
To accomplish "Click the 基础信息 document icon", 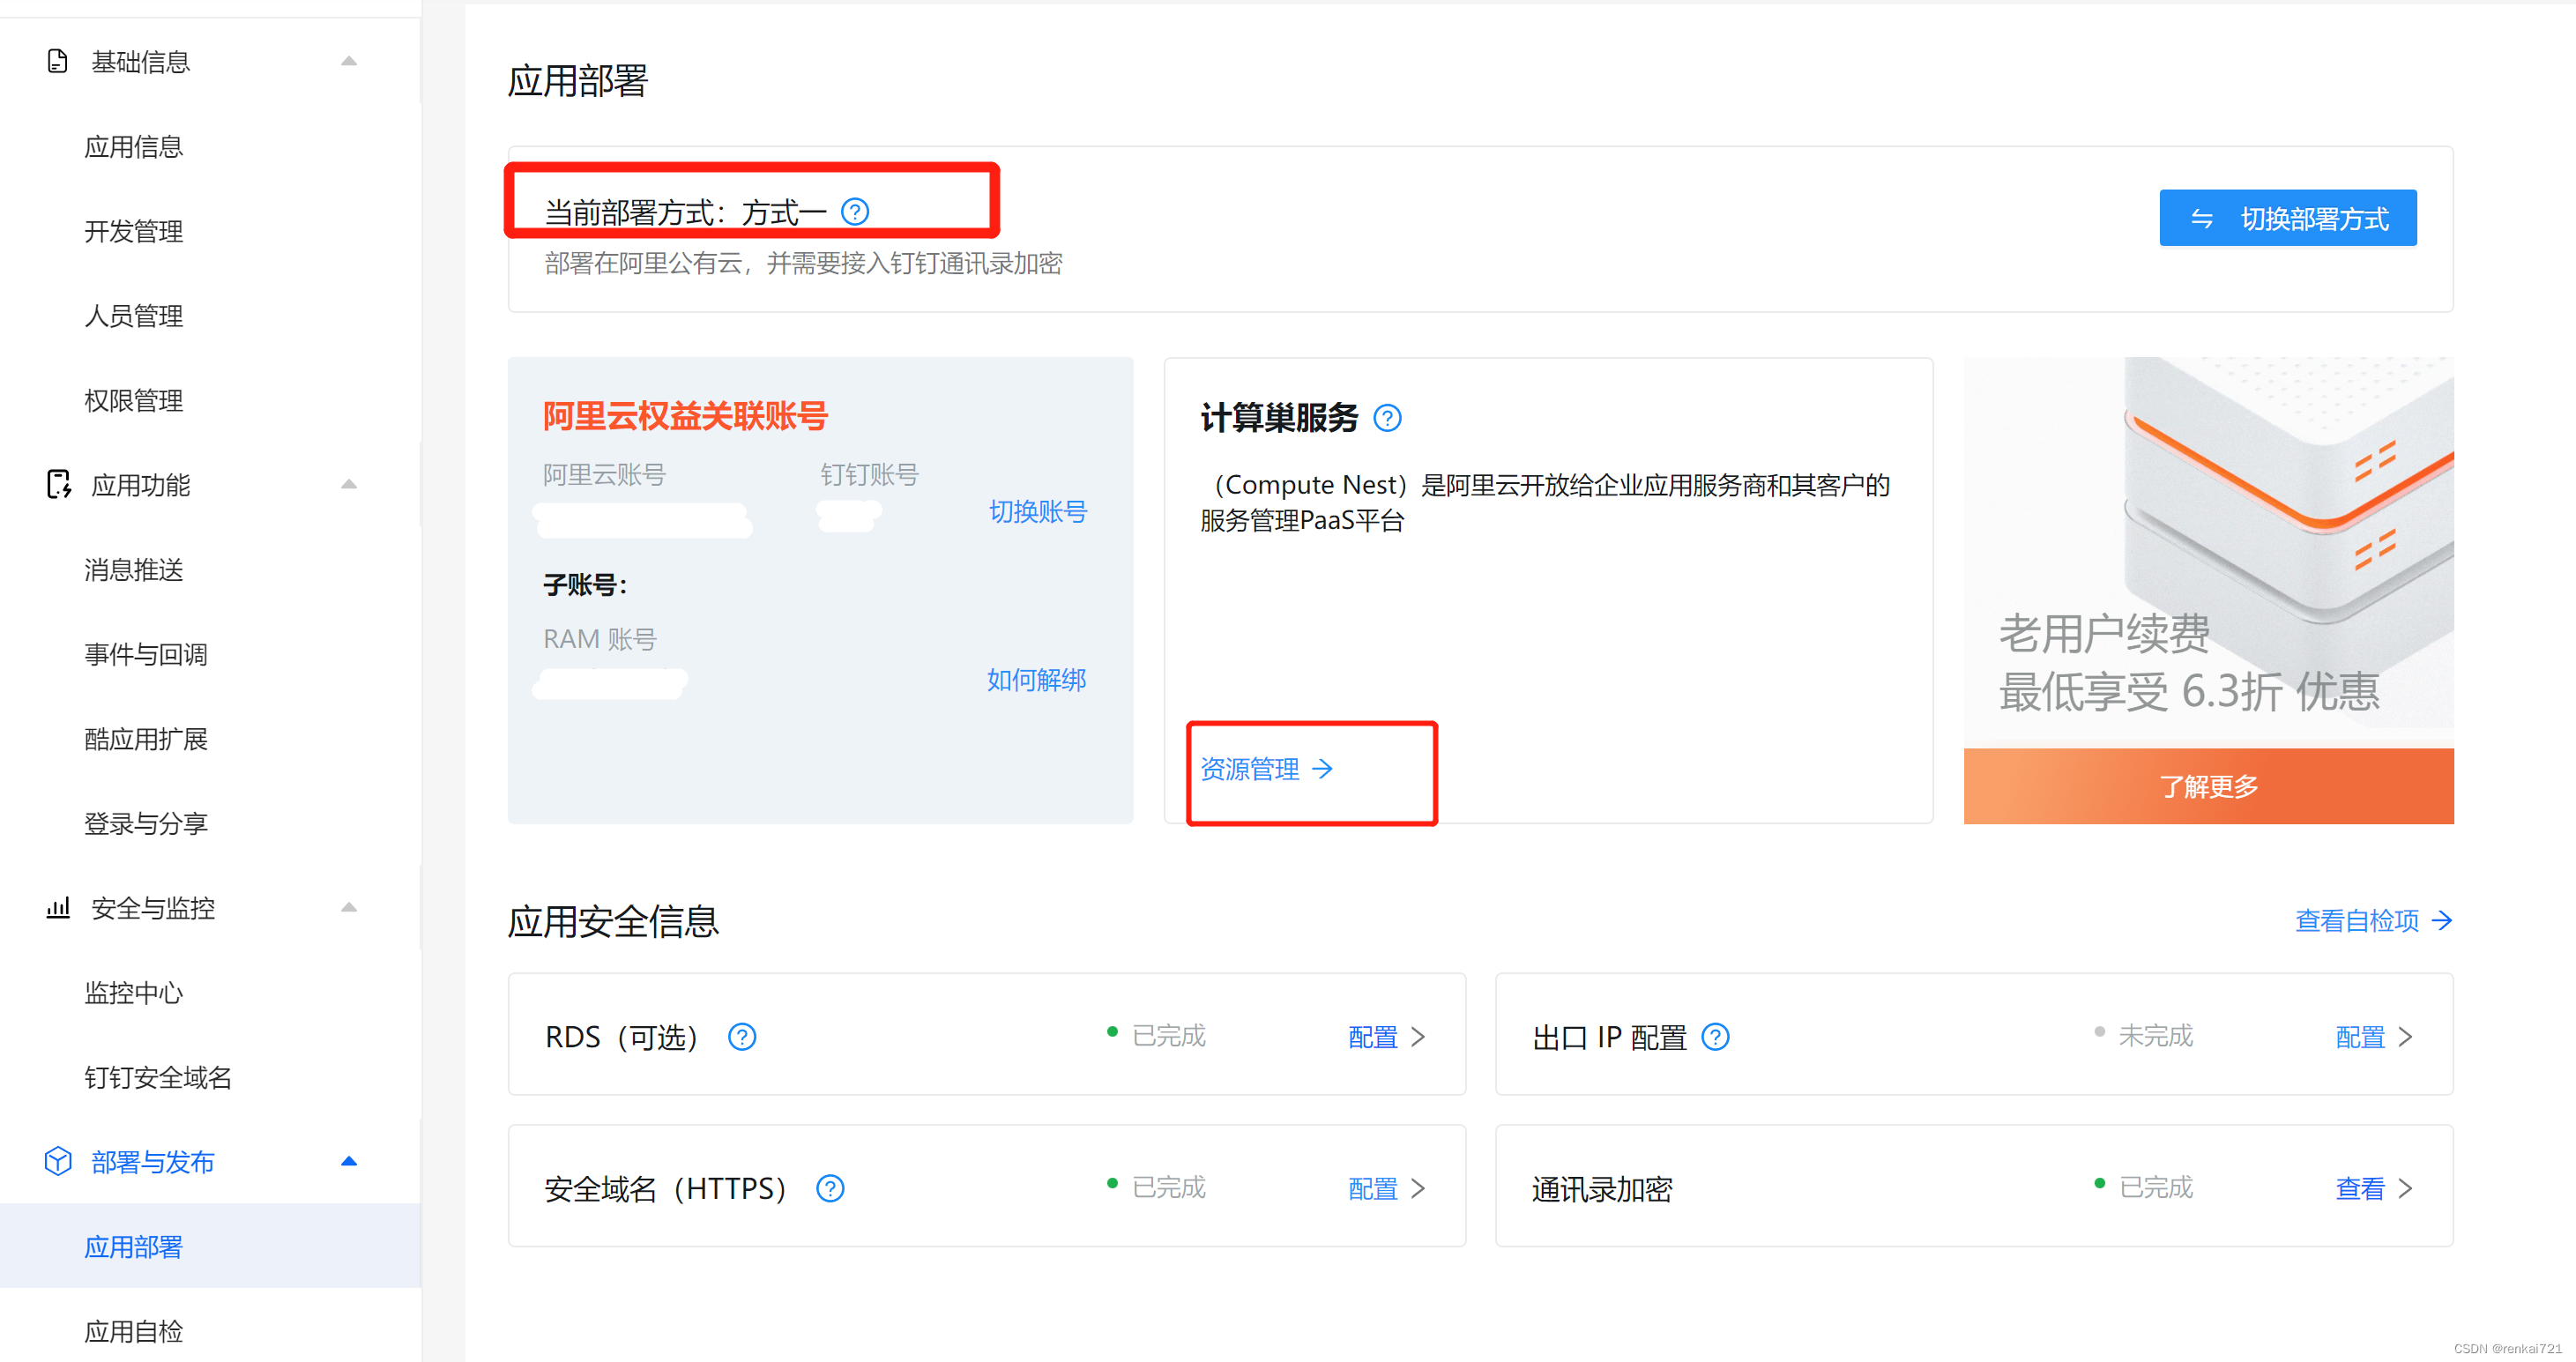I will click(x=58, y=61).
